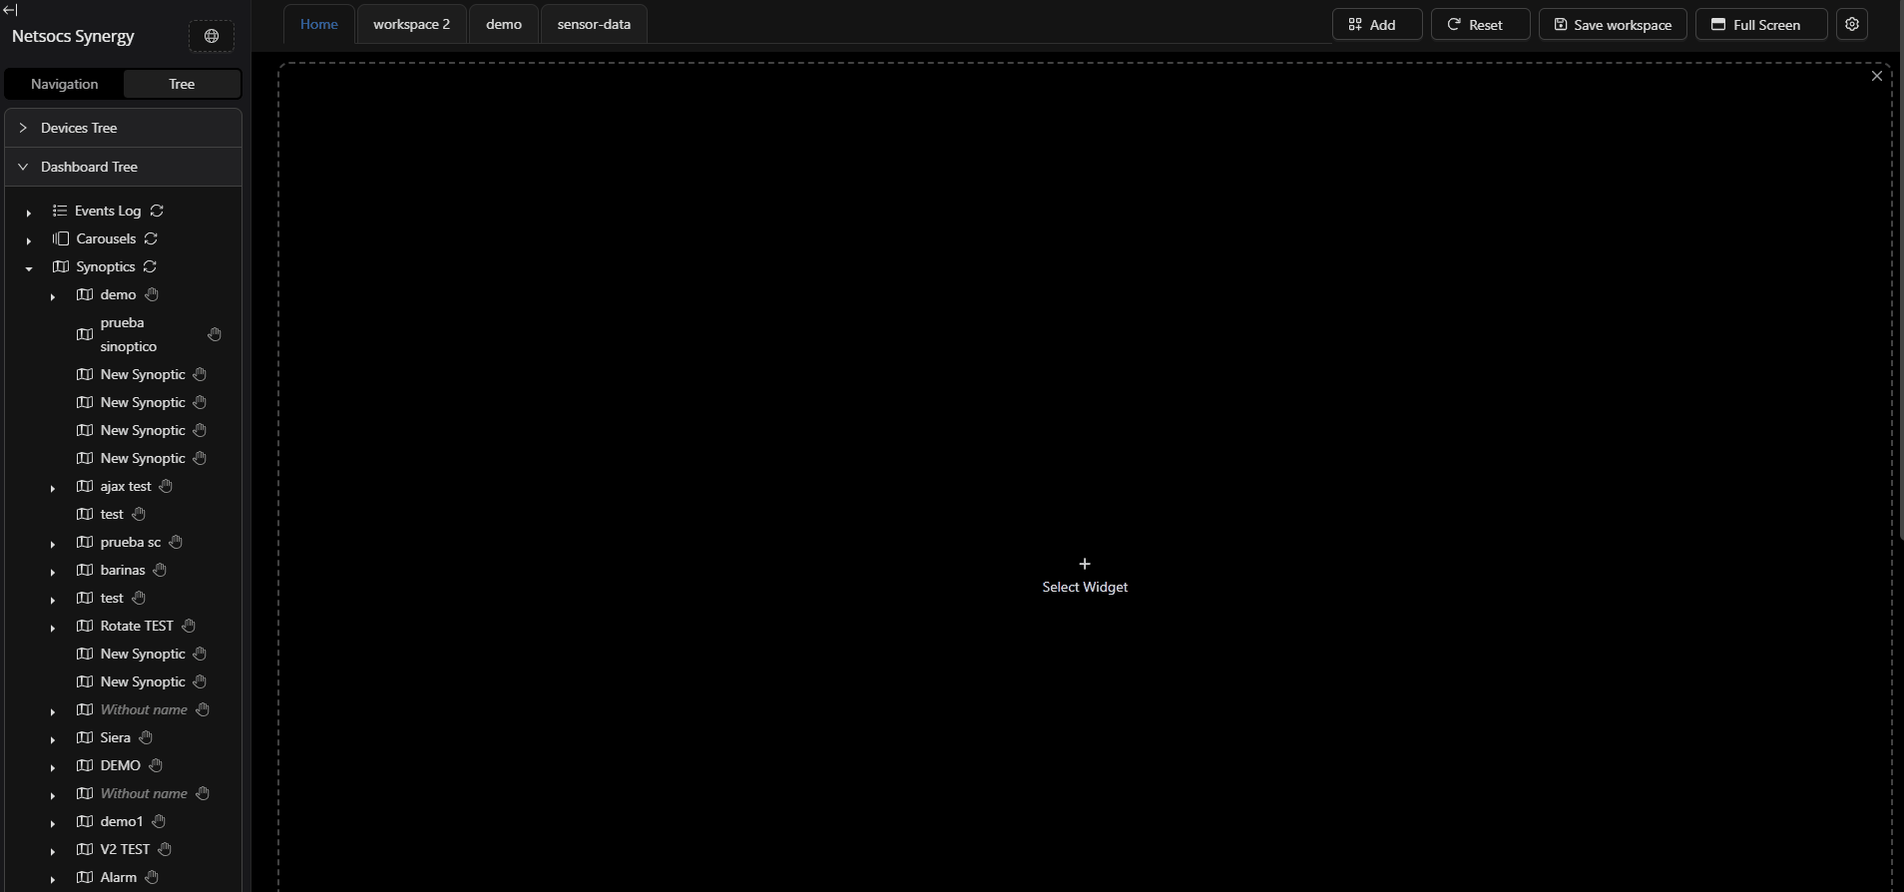Click the hand icon next to barinas
The width and height of the screenshot is (1904, 892).
pos(160,570)
